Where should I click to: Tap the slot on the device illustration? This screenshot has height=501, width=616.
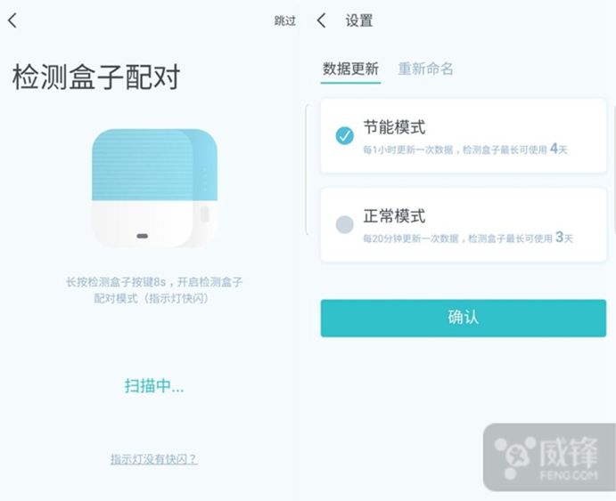[142, 237]
